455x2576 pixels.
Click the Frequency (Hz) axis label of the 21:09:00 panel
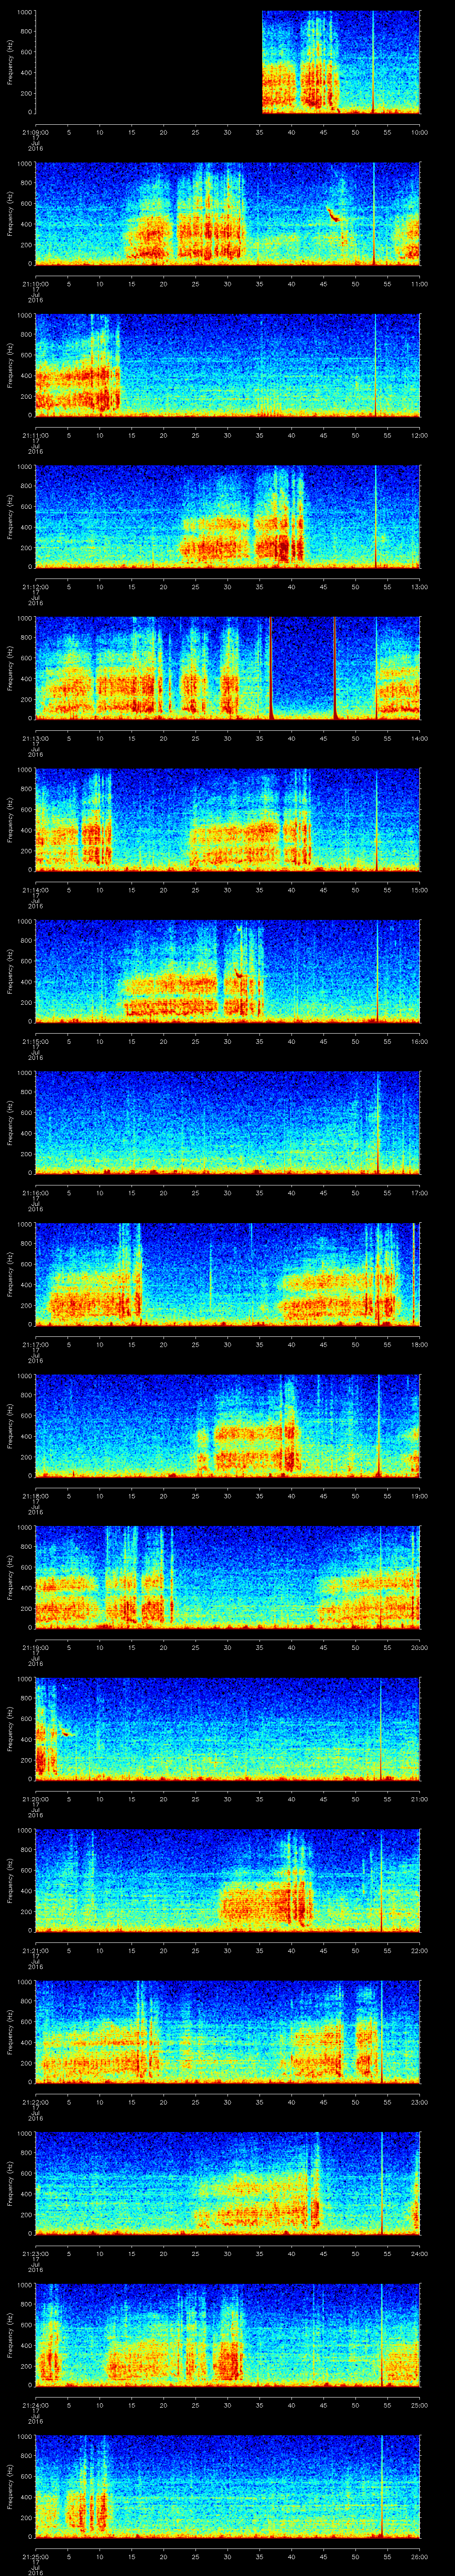[10, 62]
